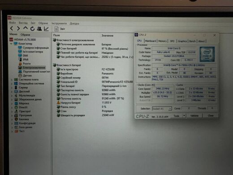Click the Поле column header

pyautogui.click(x=56, y=35)
